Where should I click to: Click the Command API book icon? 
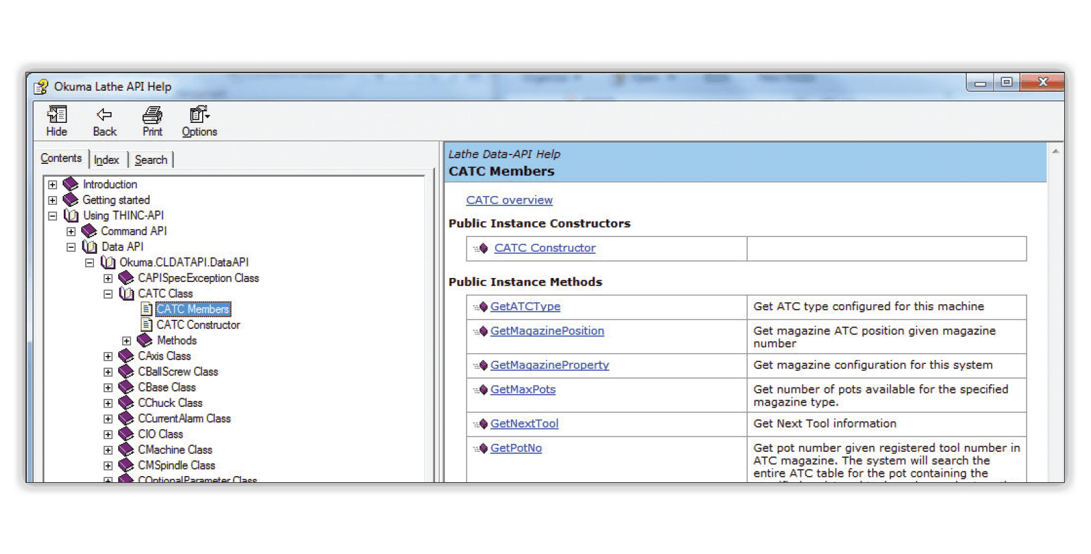pos(89,231)
